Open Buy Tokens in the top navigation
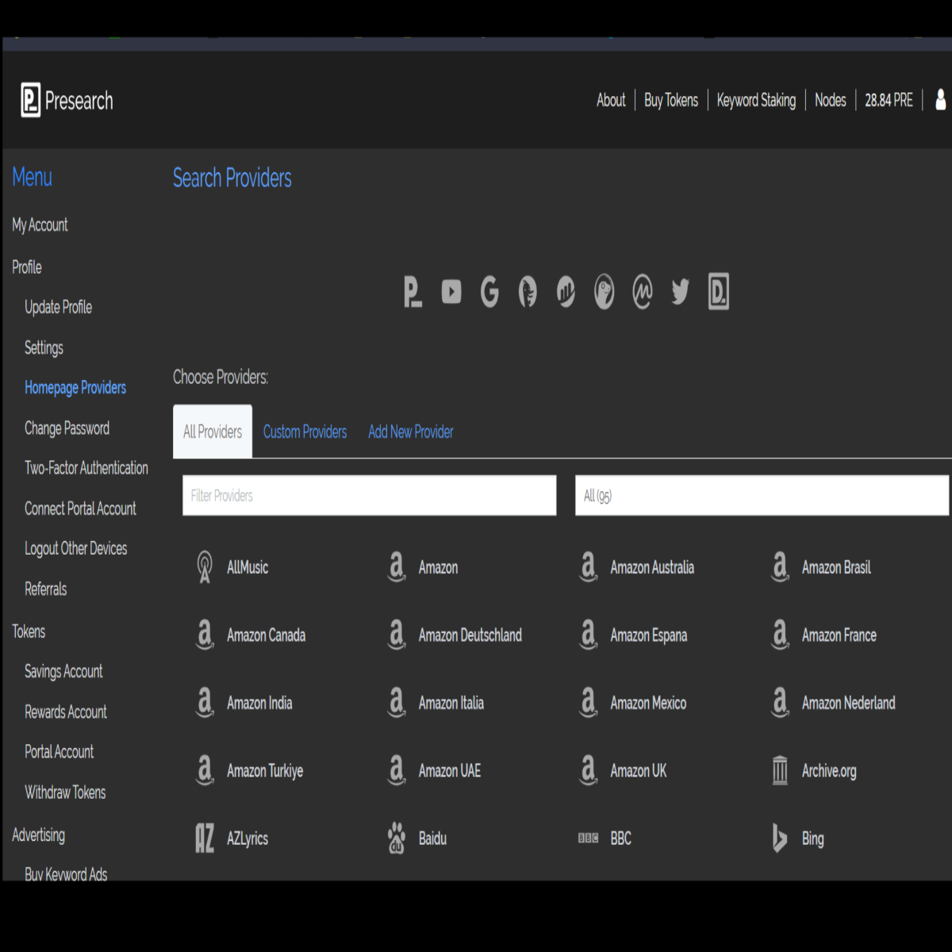Image resolution: width=952 pixels, height=952 pixels. 671,100
